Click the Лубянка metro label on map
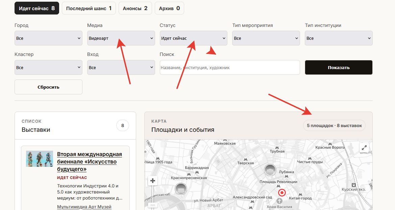This screenshot has width=395, height=210. (x=287, y=172)
